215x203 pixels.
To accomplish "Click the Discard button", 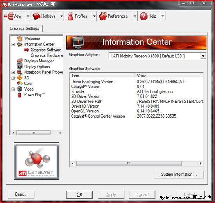I will click(142, 194).
